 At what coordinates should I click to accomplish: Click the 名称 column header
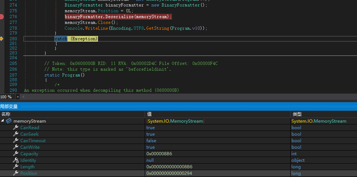click(6, 114)
